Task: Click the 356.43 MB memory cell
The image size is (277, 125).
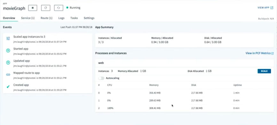Action: pos(155,93)
